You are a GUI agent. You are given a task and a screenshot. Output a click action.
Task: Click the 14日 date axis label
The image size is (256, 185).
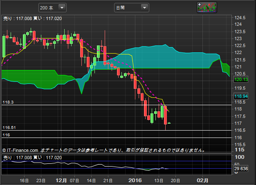tap(91, 180)
